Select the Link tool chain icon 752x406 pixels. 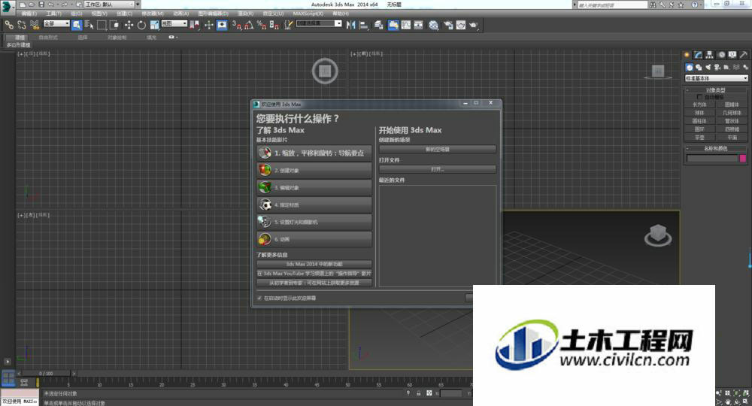pos(8,25)
